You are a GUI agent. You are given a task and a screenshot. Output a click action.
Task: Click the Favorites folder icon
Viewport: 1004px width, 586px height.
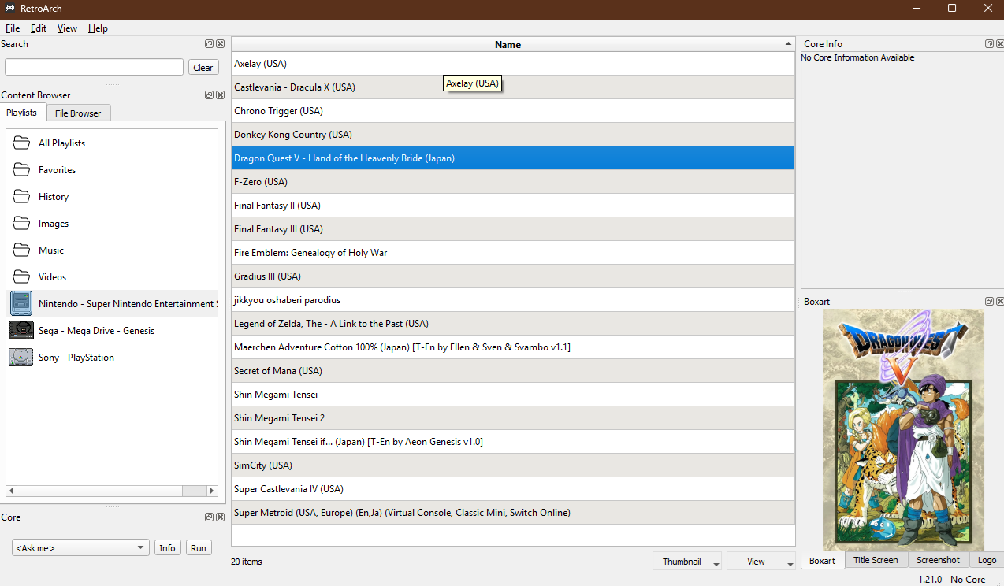(x=21, y=170)
